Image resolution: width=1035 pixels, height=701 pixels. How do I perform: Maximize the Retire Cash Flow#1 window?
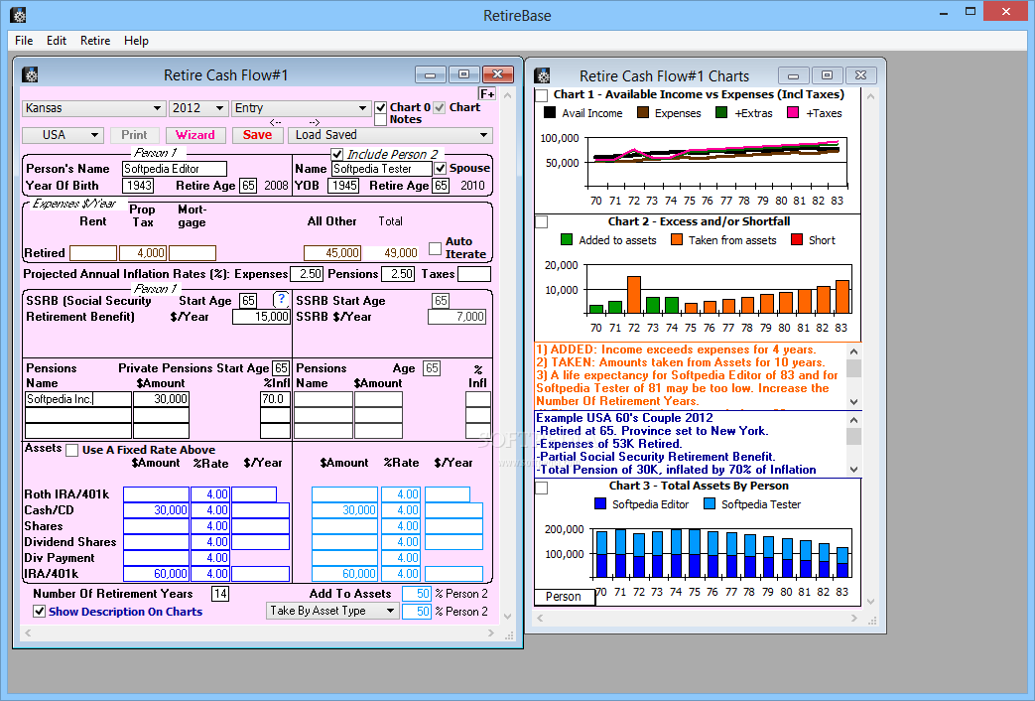pos(464,74)
